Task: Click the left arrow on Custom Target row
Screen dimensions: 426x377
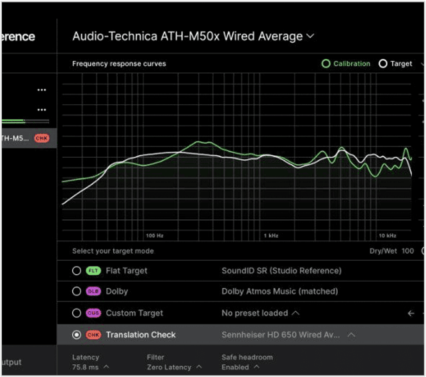Action: [x=411, y=313]
